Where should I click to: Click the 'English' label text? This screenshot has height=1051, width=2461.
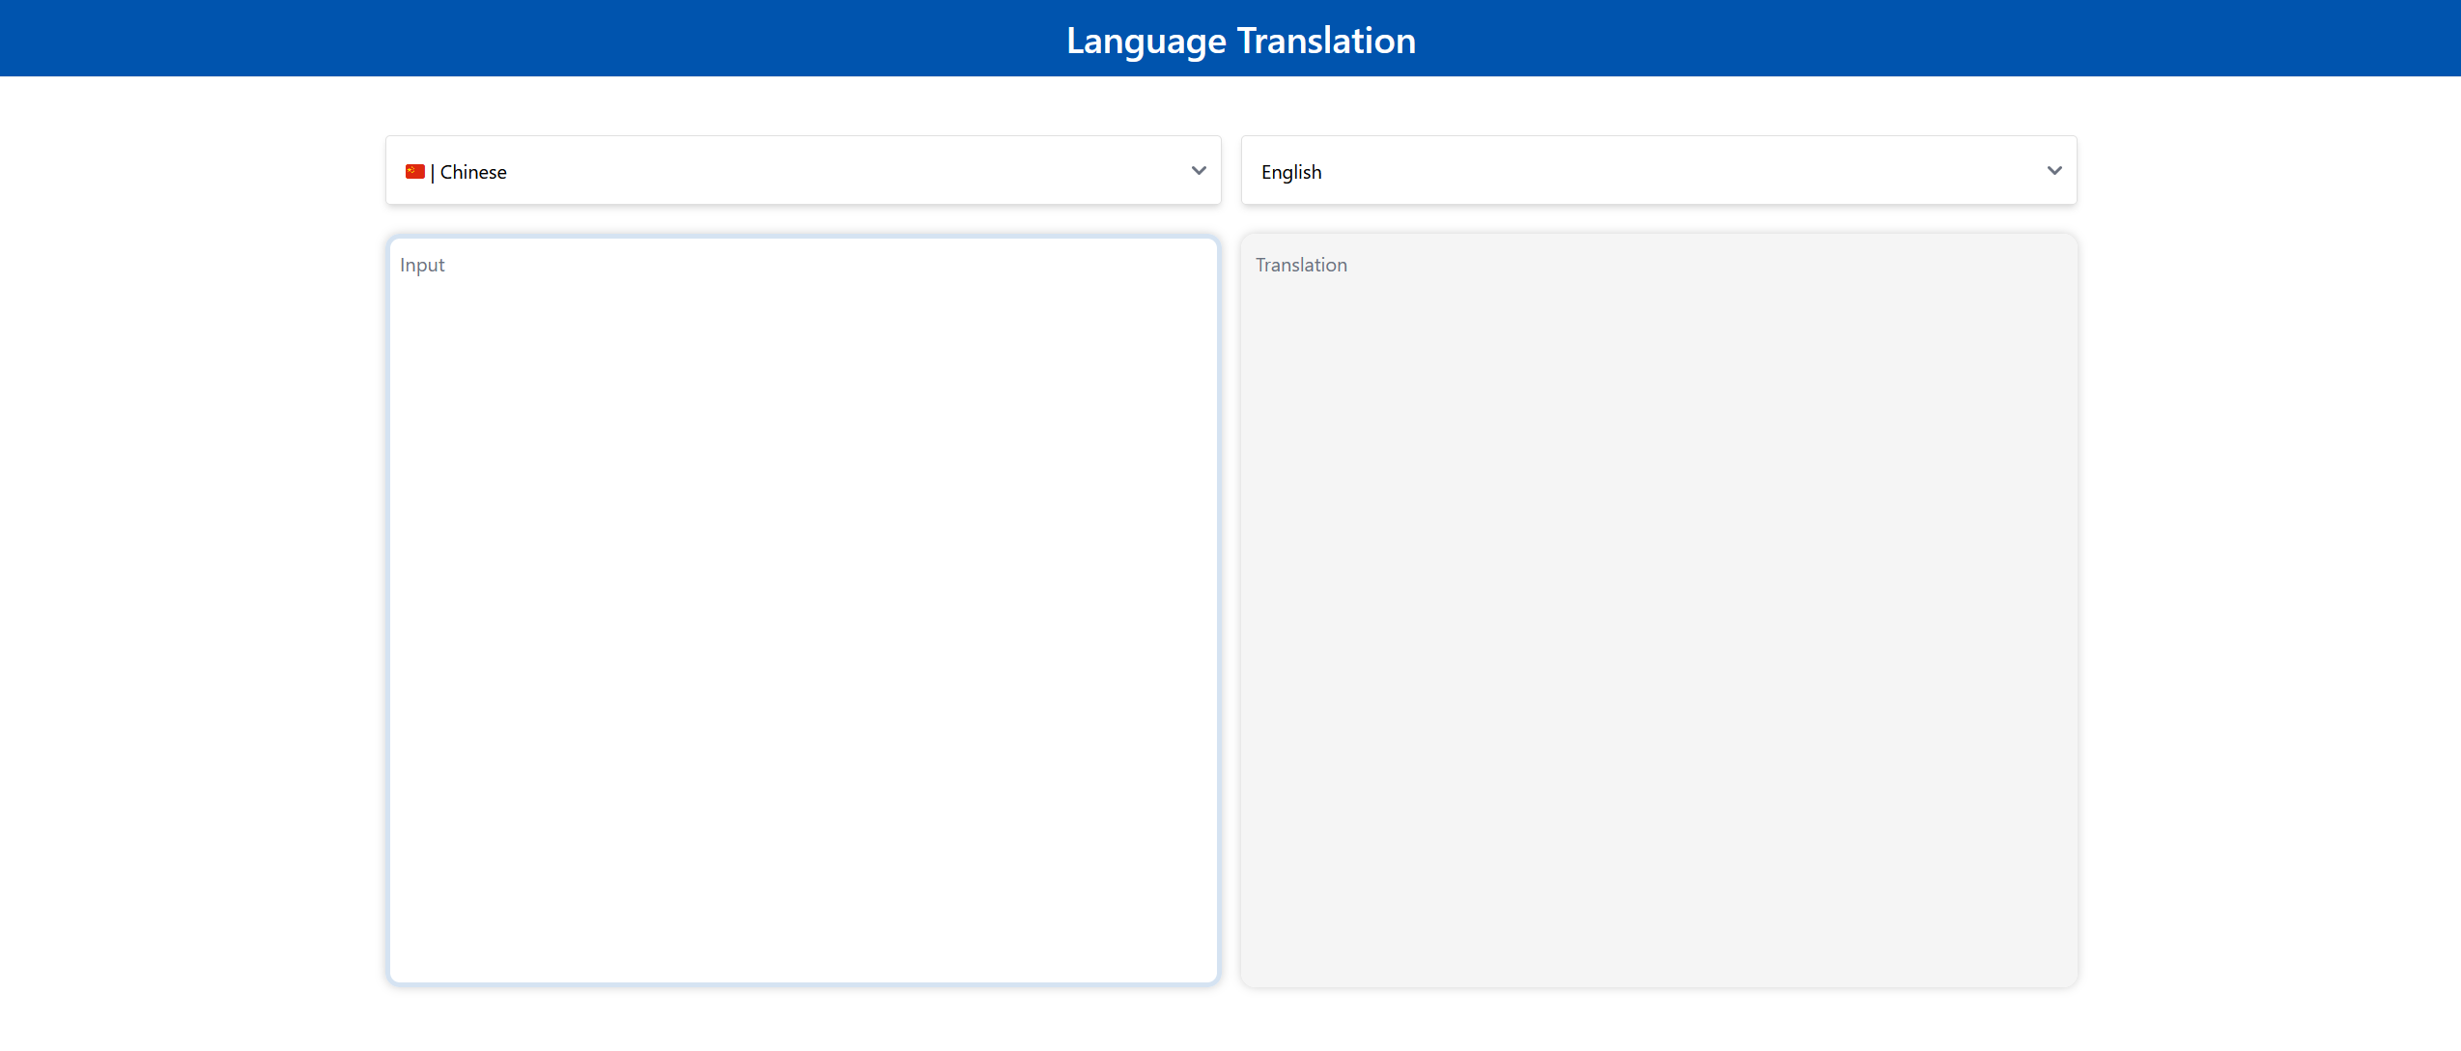point(1291,172)
